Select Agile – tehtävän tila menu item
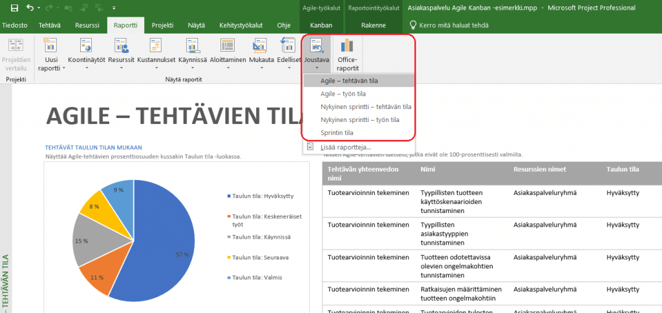This screenshot has width=662, height=313. point(359,80)
